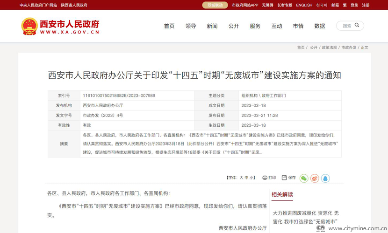
Task: Switch the site language to ENGLISH
Action: tap(304, 5)
